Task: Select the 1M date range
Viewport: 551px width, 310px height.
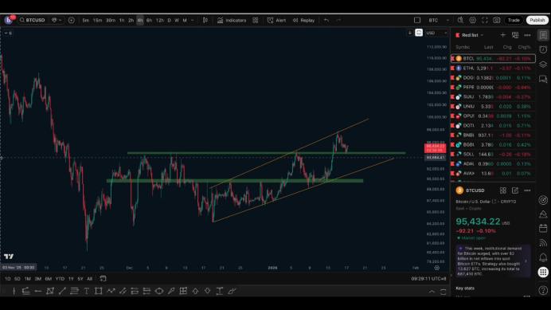Action: point(27,279)
